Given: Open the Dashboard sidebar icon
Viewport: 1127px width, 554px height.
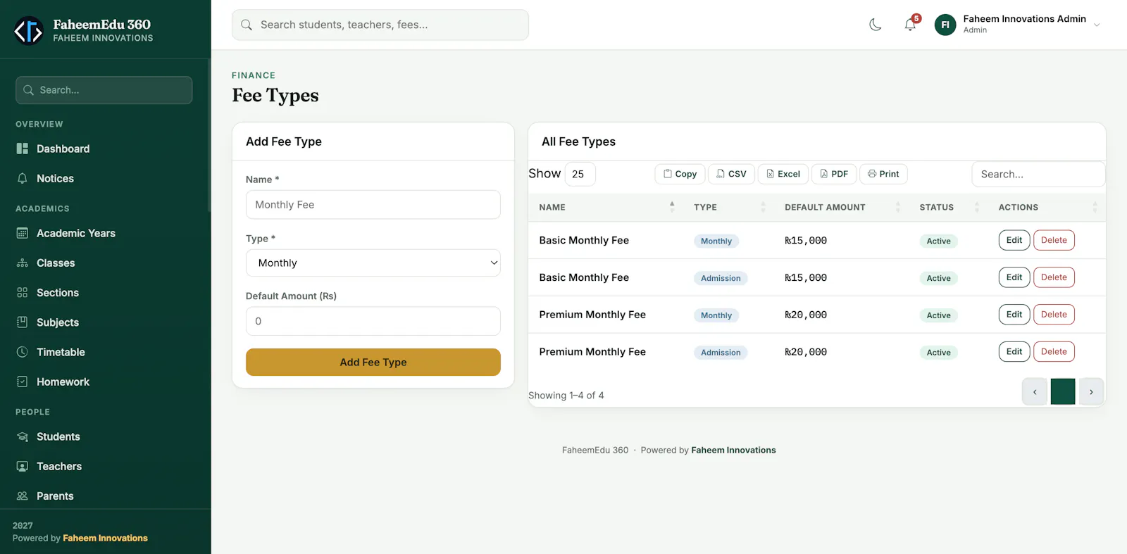Looking at the screenshot, I should pyautogui.click(x=23, y=149).
